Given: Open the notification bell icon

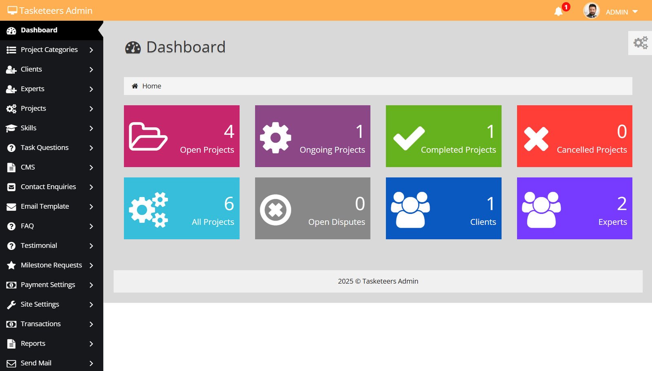Looking at the screenshot, I should click(558, 11).
